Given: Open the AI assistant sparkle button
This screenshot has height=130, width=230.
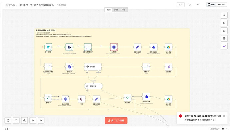Looking at the screenshot, I should [x=224, y=46].
